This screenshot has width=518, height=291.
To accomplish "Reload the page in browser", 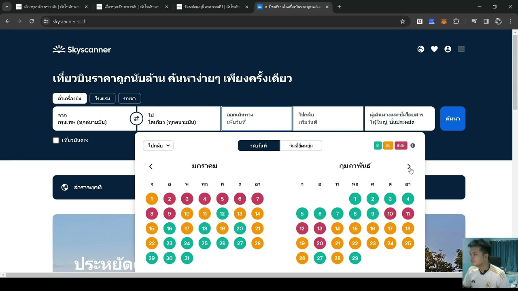I will point(32,21).
